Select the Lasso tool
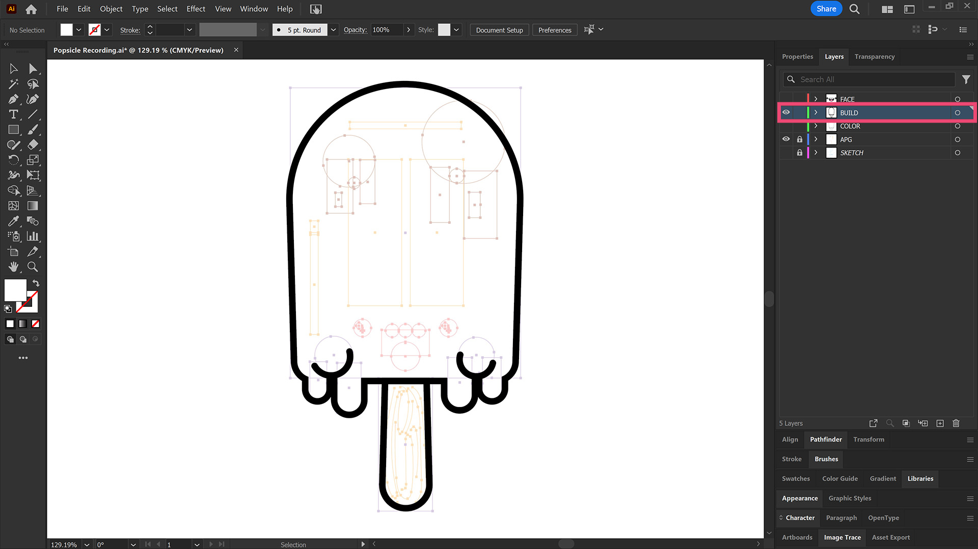Image resolution: width=978 pixels, height=549 pixels. [x=33, y=84]
